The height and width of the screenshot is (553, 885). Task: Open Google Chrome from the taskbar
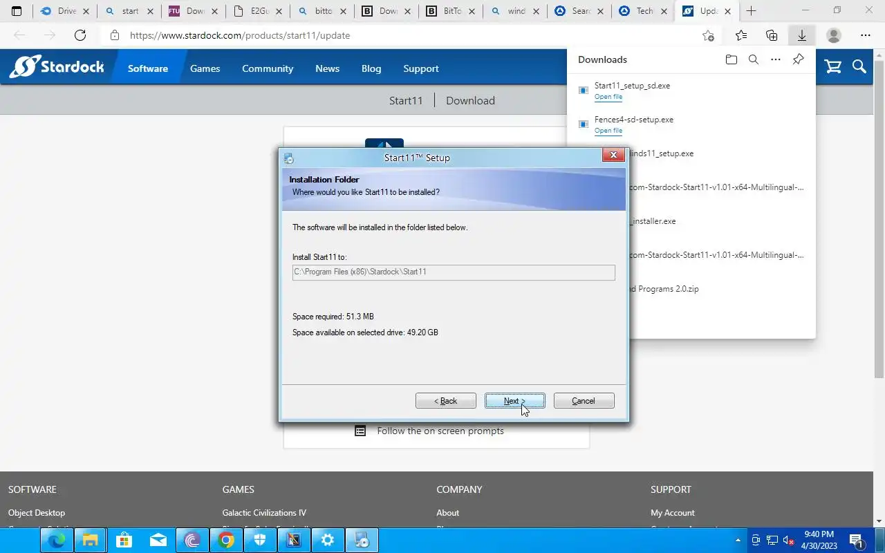coord(226,541)
